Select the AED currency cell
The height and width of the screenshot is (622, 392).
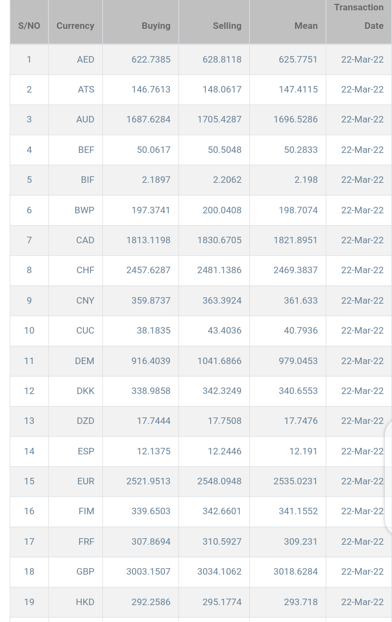pyautogui.click(x=85, y=59)
